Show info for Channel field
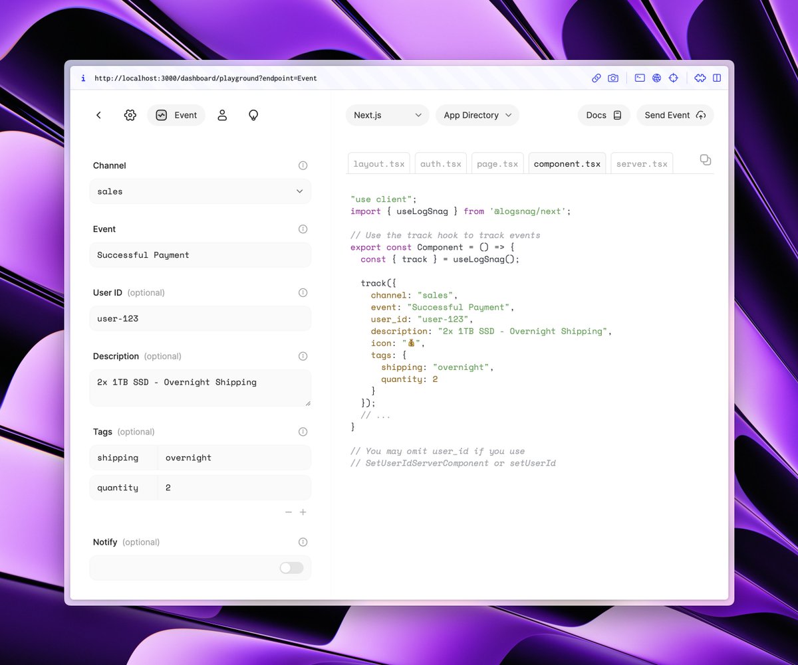This screenshot has width=798, height=665. click(303, 165)
